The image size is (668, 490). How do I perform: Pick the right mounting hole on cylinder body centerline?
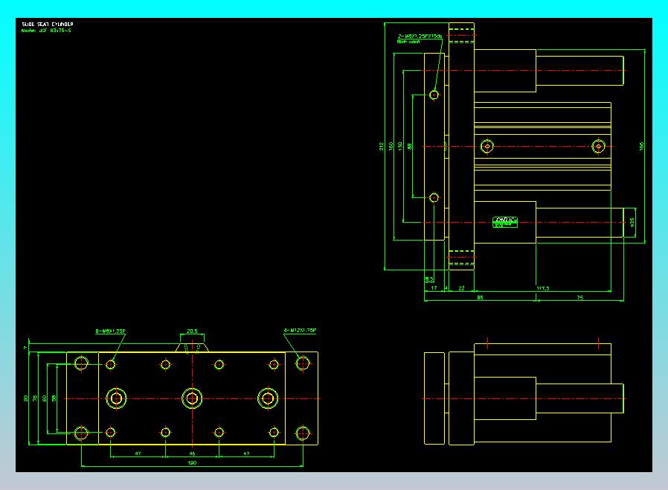[599, 146]
